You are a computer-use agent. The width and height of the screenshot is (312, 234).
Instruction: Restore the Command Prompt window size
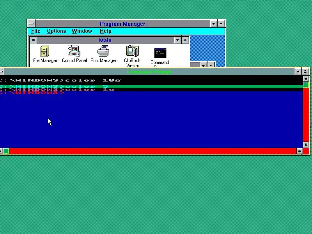[x=305, y=72]
